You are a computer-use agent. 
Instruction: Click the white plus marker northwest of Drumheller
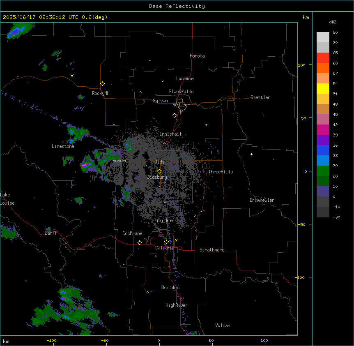251,154
